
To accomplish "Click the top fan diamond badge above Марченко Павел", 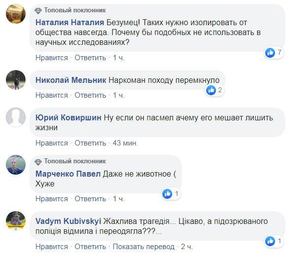I will pyautogui.click(x=38, y=161).
